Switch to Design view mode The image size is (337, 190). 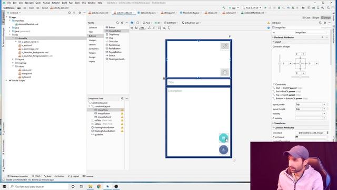coord(326,17)
